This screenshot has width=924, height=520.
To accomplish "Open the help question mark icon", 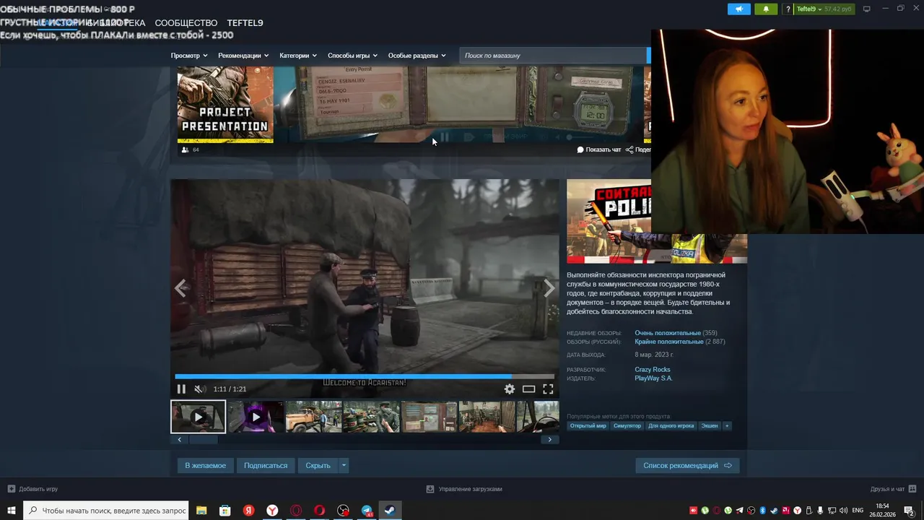I will tap(788, 9).
